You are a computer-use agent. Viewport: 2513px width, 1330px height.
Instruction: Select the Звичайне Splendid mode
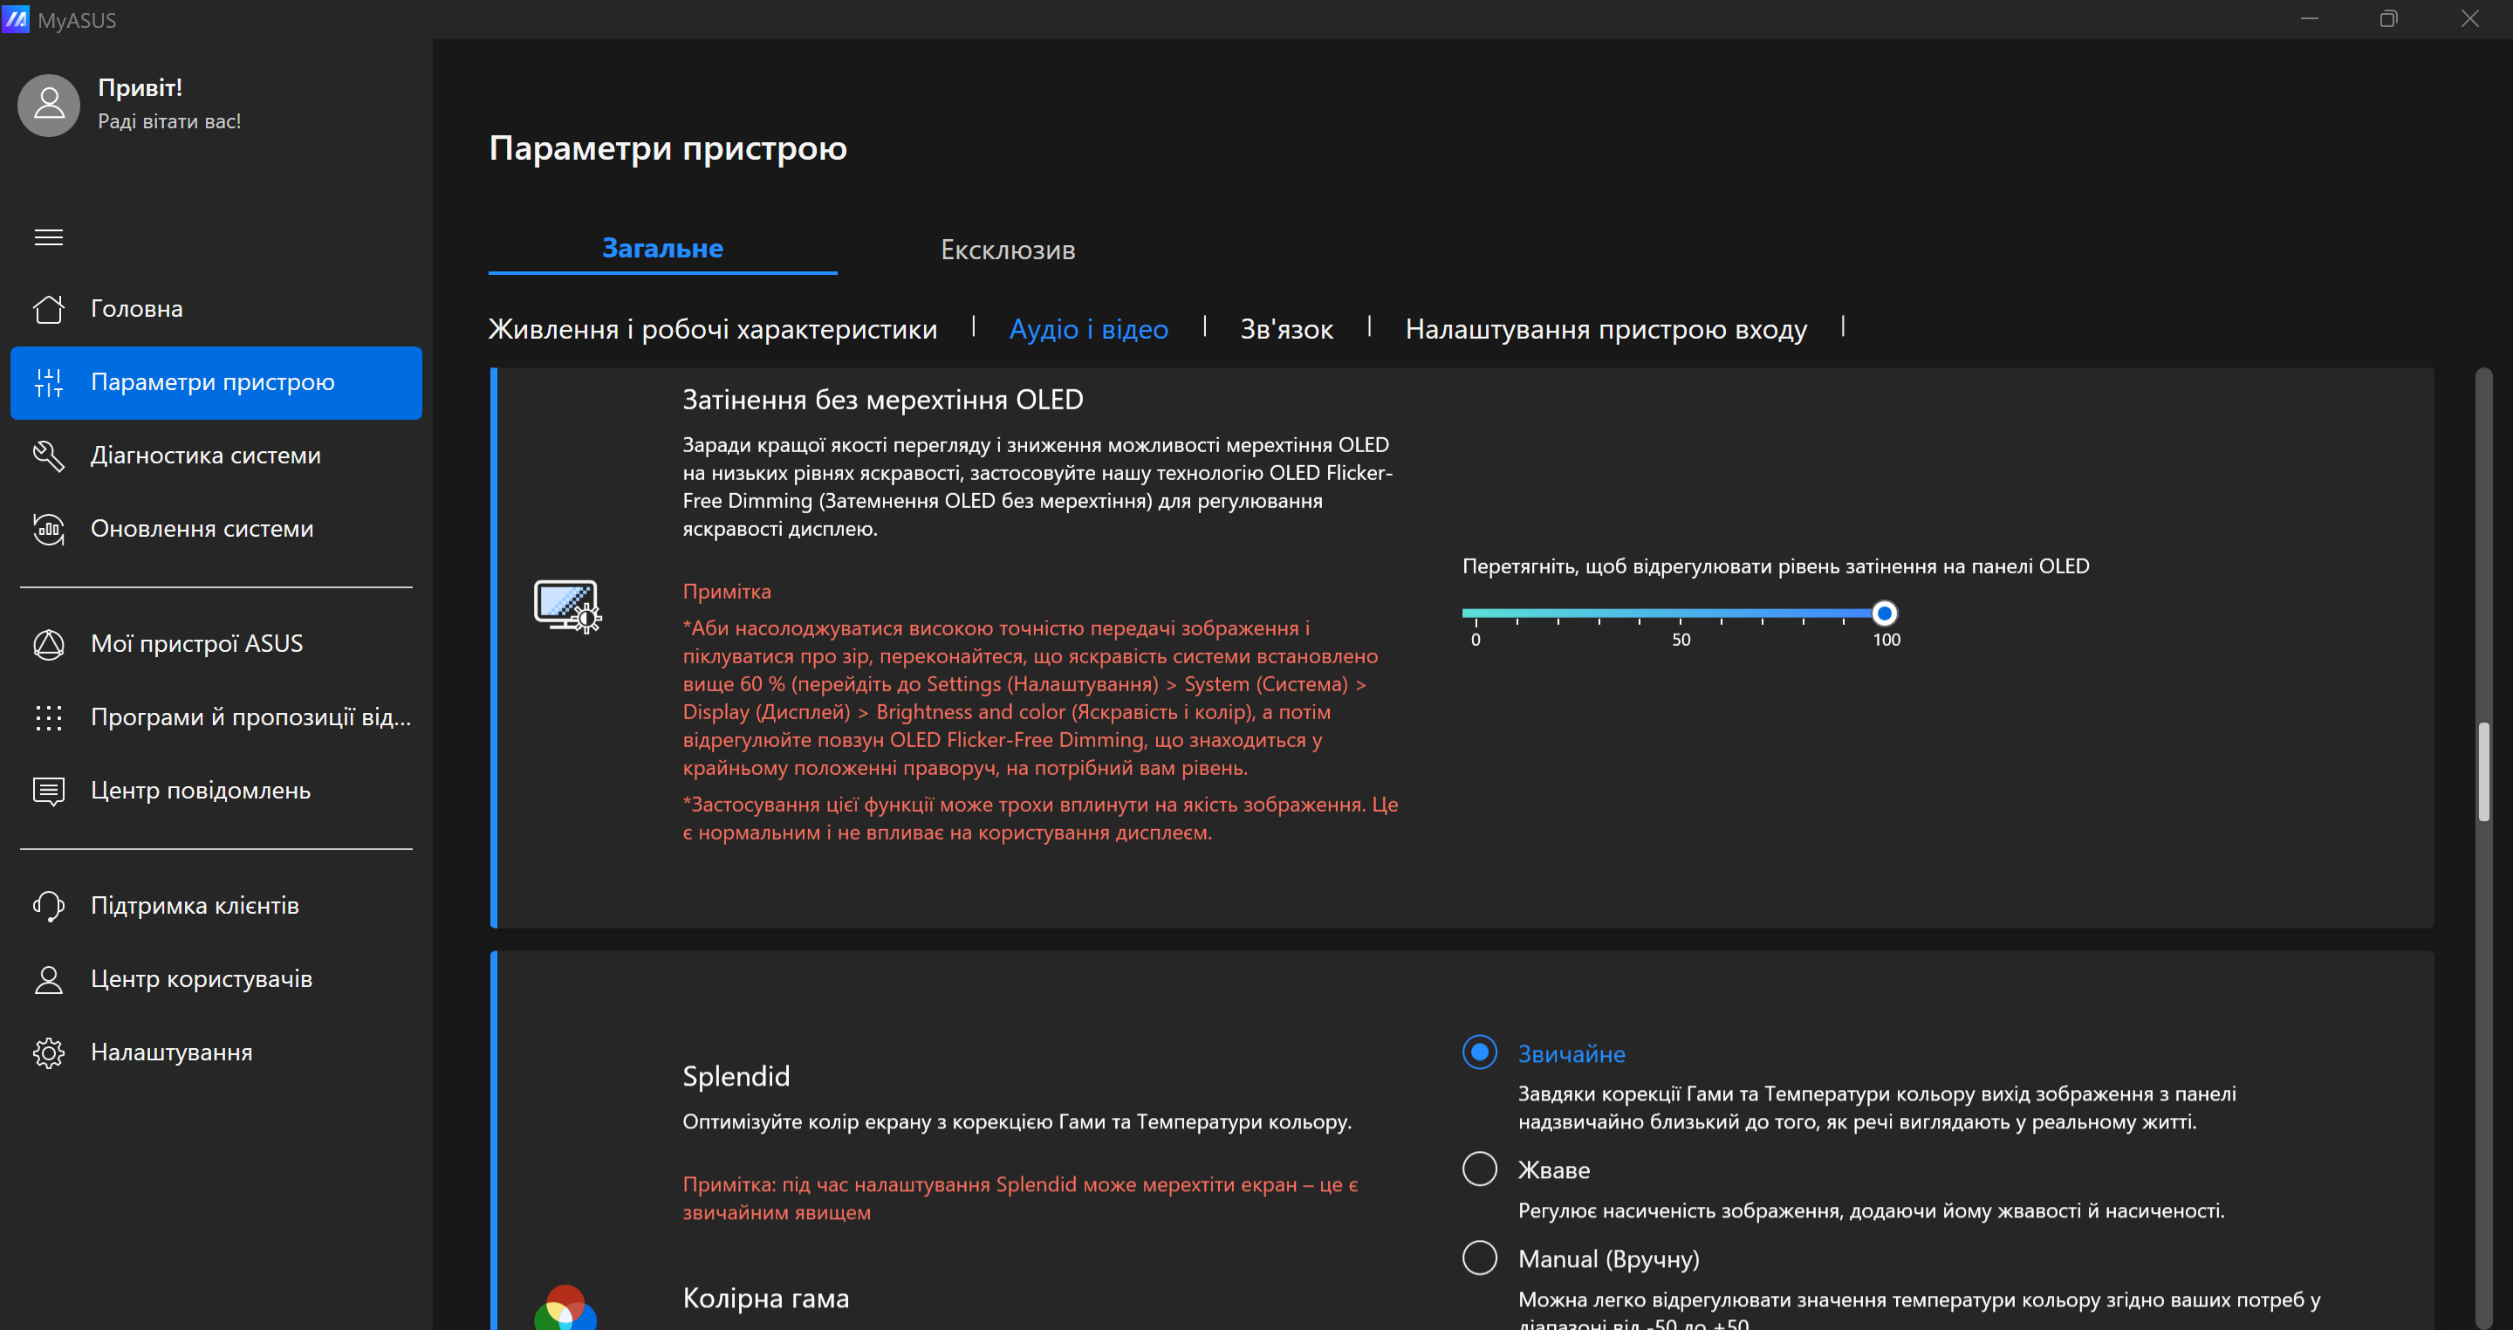pyautogui.click(x=1479, y=1052)
